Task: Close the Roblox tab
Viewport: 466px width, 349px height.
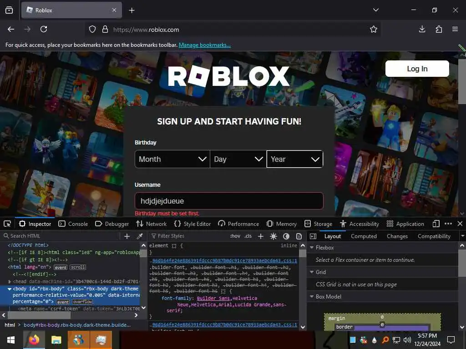Action: tap(114, 10)
